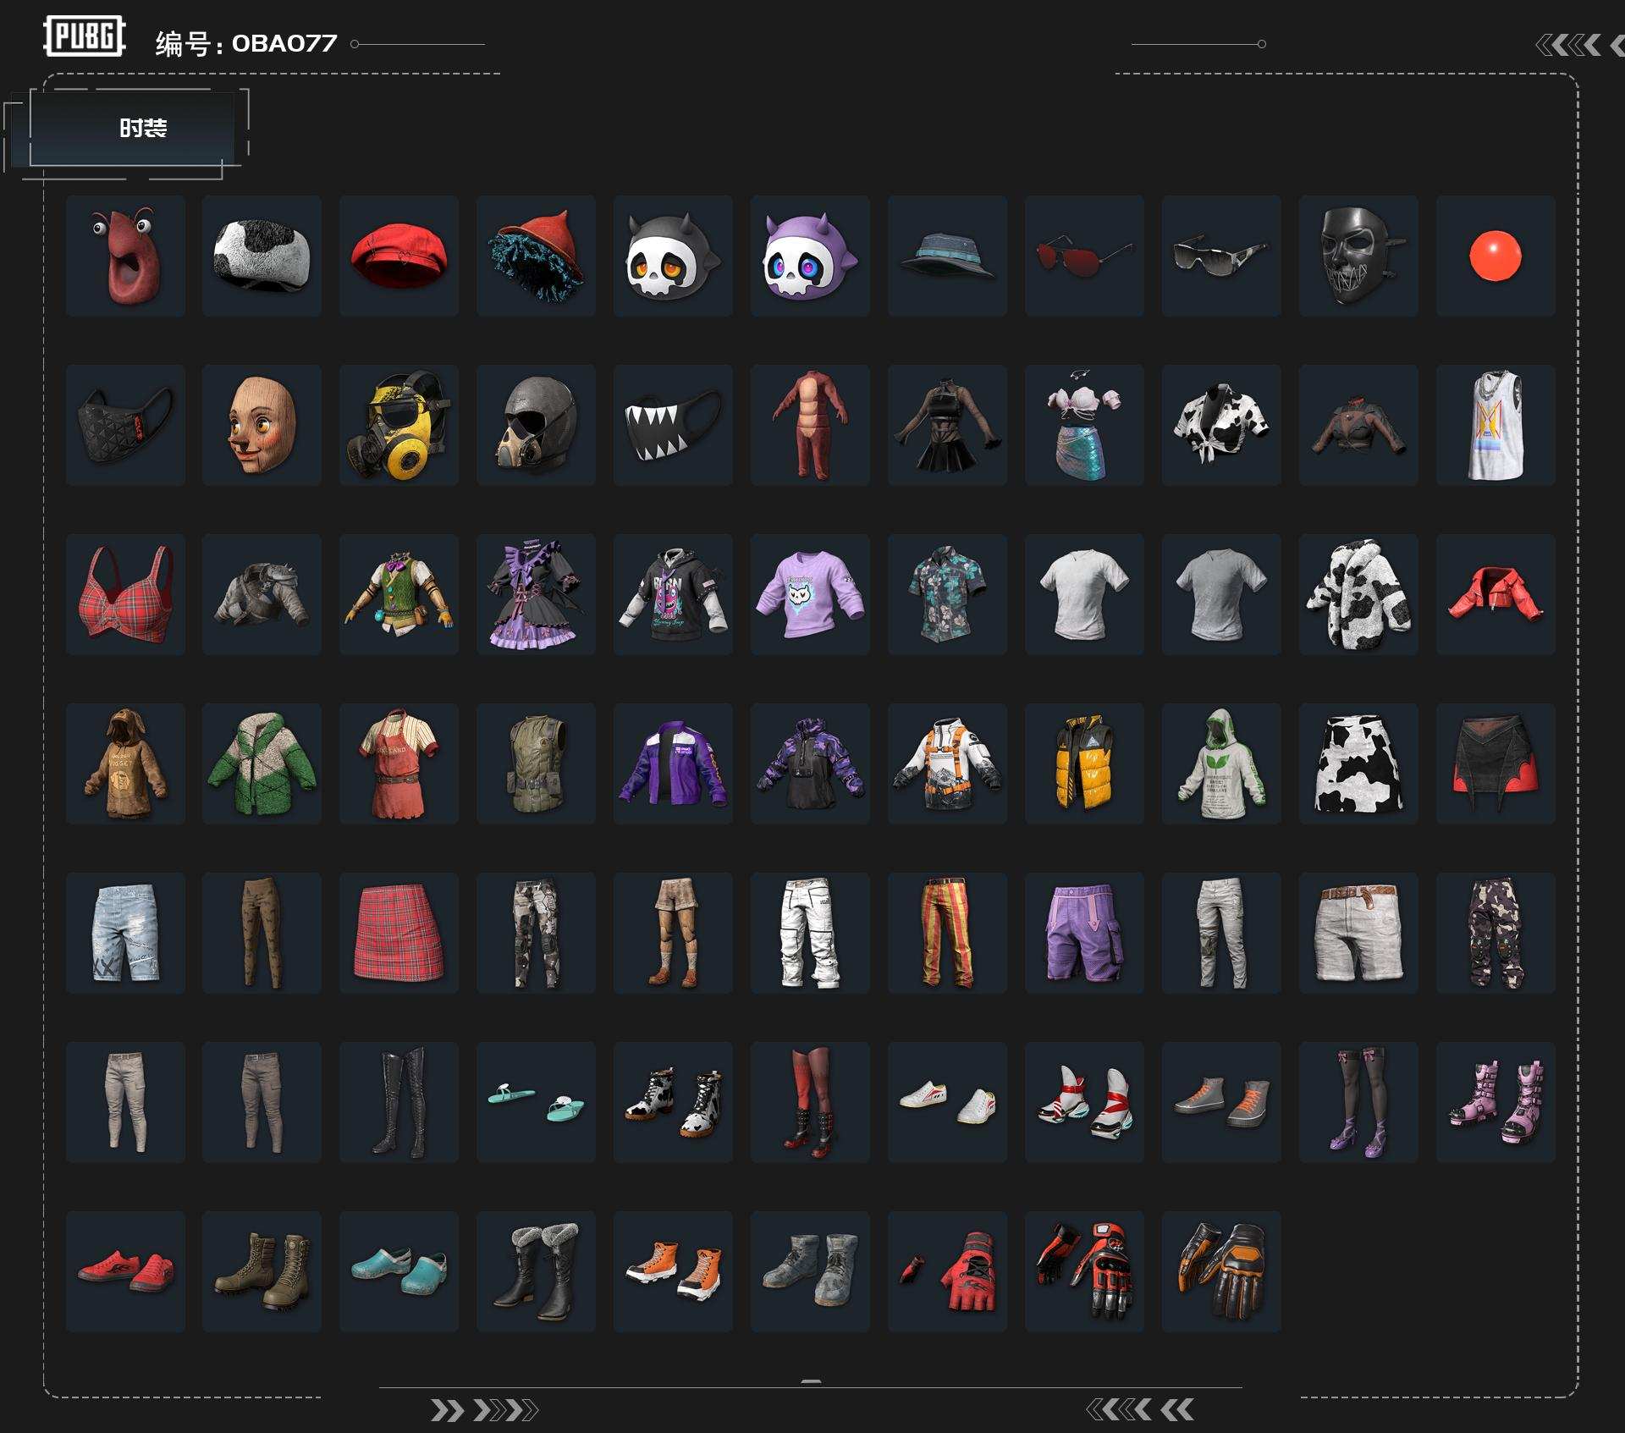The width and height of the screenshot is (1625, 1433).
Task: Select the red and yellow striped pants
Action: coord(947,933)
